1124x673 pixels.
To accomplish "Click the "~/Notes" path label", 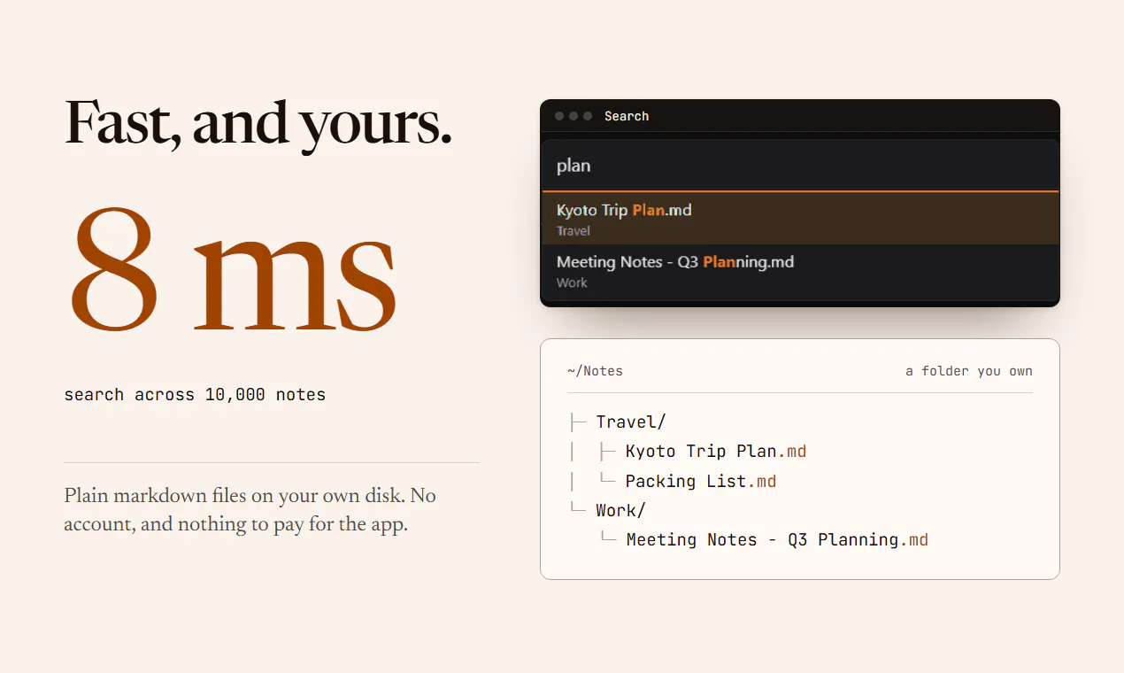I will [x=595, y=371].
